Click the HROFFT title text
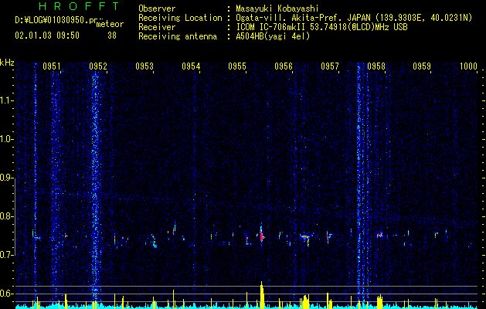Viewport: 486px width, 309px height. (79, 6)
